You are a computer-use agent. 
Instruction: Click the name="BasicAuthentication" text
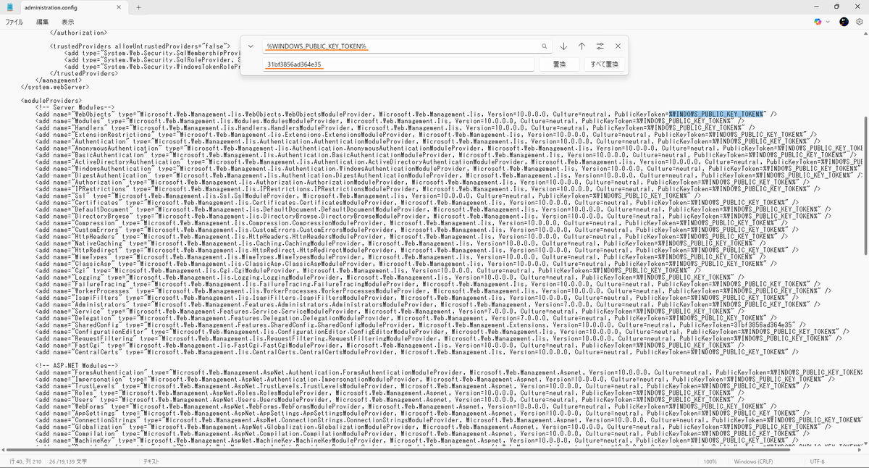click(x=100, y=154)
